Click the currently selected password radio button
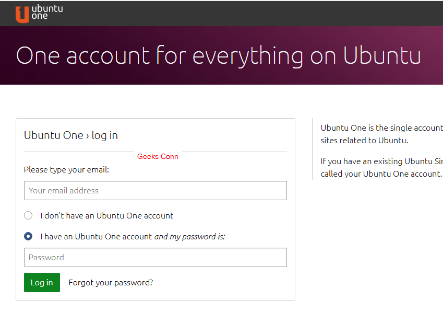 (28, 236)
